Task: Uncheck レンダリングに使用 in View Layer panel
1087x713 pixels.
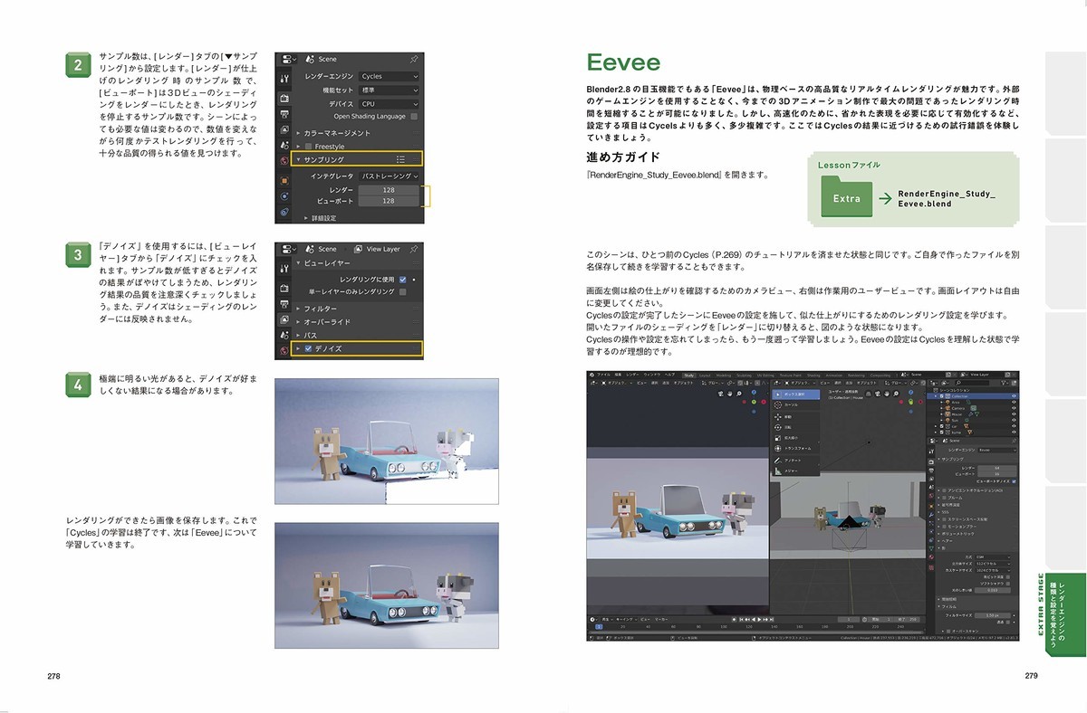Action: tap(402, 280)
